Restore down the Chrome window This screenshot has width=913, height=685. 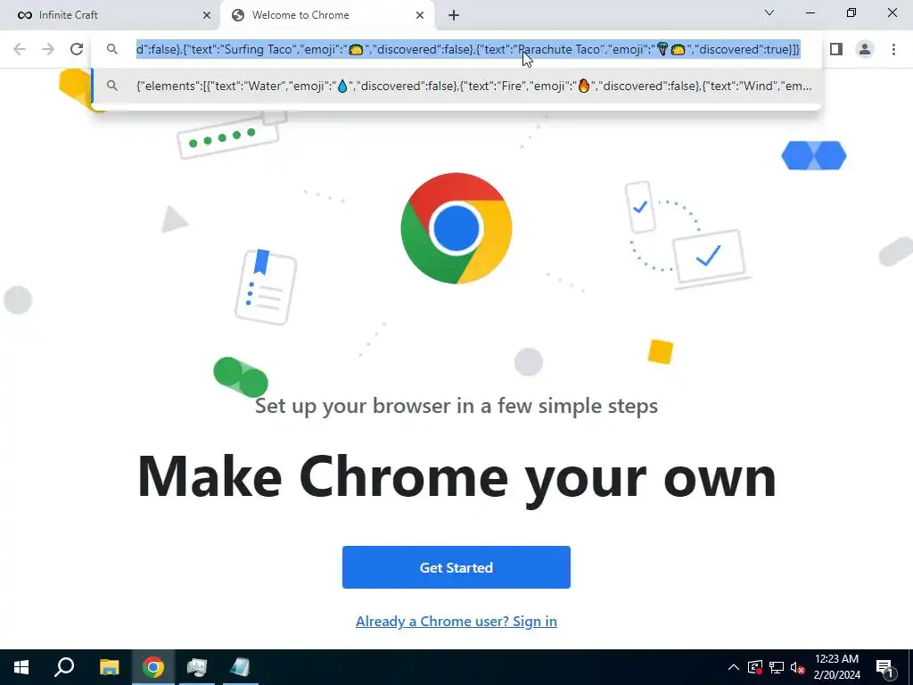tap(851, 12)
